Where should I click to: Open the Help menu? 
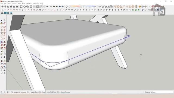42,4
